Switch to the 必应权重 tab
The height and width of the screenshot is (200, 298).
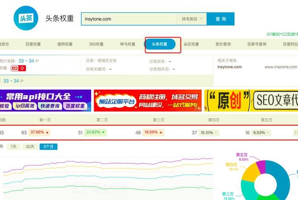(191, 44)
